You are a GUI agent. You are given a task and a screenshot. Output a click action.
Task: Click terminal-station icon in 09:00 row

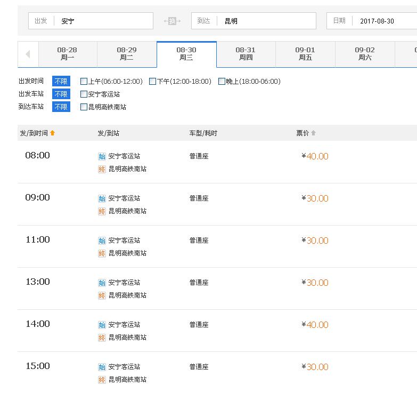click(102, 211)
